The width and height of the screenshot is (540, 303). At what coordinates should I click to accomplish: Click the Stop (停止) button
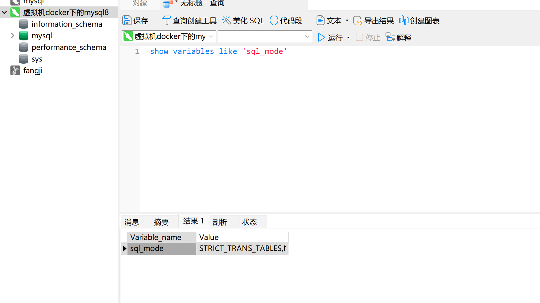(368, 37)
